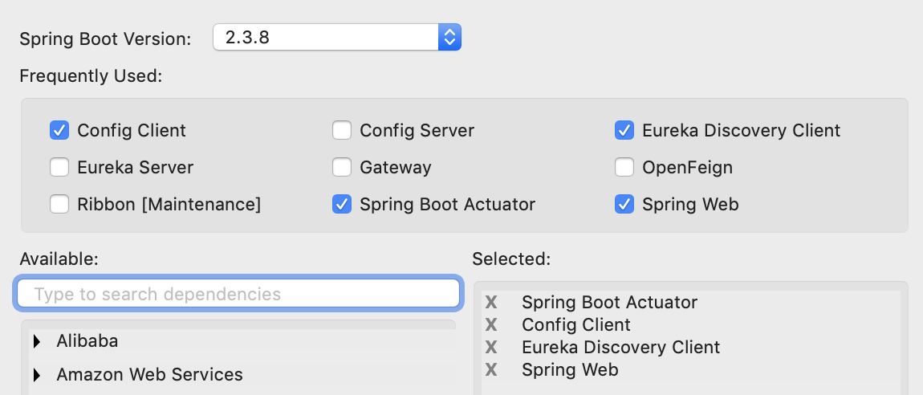Viewport: 923px width, 395px height.
Task: Remove Spring Boot Actuator from Selected list
Action: [492, 303]
